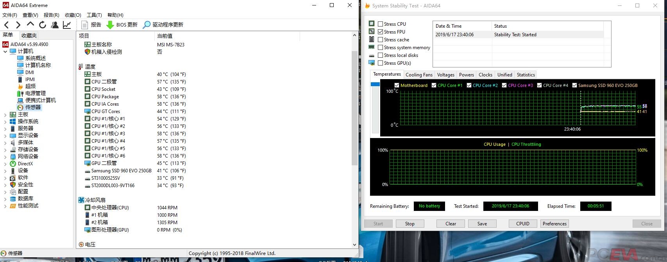Click the Save button
This screenshot has width=667, height=262.
[482, 223]
